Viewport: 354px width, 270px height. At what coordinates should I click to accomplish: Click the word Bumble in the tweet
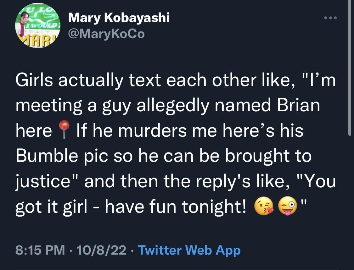[x=43, y=155]
